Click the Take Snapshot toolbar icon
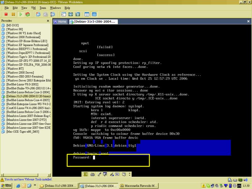Image resolution: width=252 pixels, height=189 pixels. tap(38, 14)
